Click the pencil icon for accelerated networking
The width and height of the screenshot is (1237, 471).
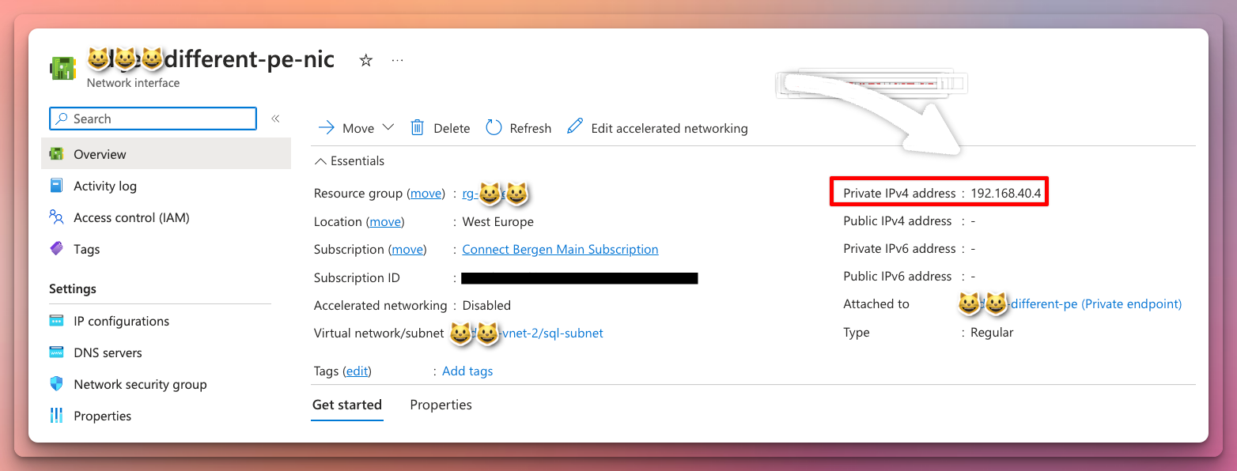[575, 127]
